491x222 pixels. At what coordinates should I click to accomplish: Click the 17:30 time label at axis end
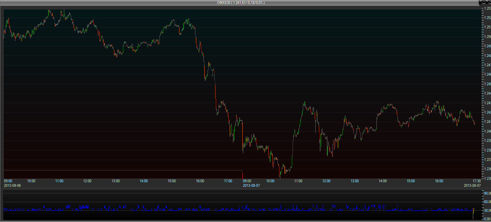click(477, 181)
